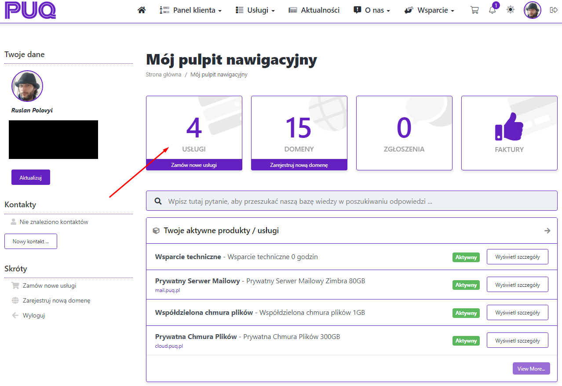
Task: Click the arrow icon in active products header
Action: [547, 231]
